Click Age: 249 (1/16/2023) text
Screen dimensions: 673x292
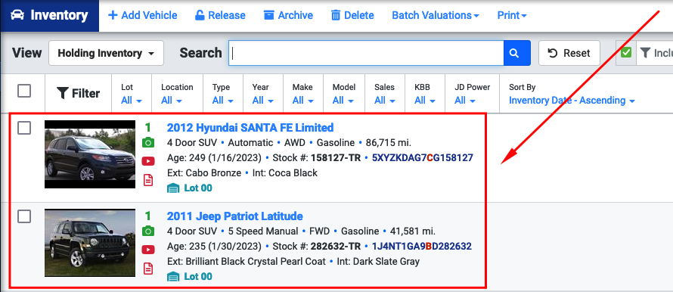click(214, 157)
